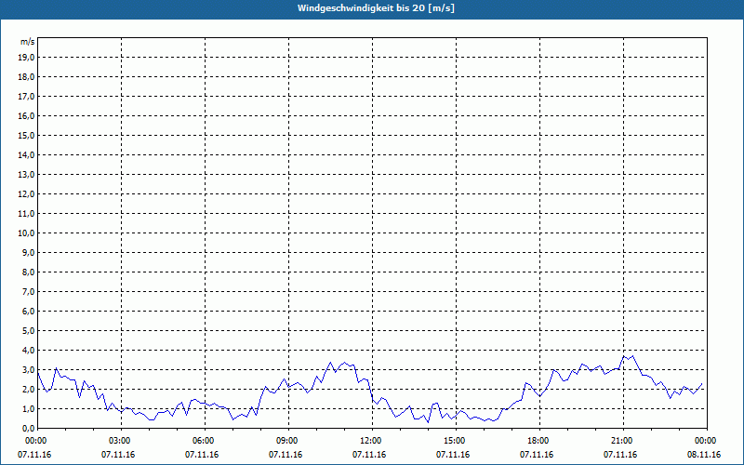744x465 pixels.
Task: Click the 2,0 y-axis label
Action: pos(29,389)
